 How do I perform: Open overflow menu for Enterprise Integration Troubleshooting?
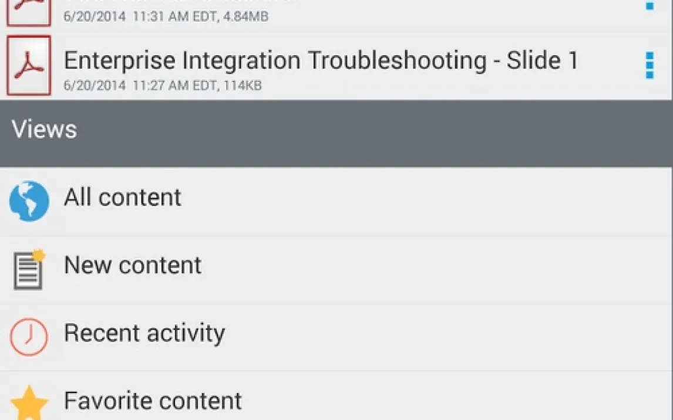[650, 66]
